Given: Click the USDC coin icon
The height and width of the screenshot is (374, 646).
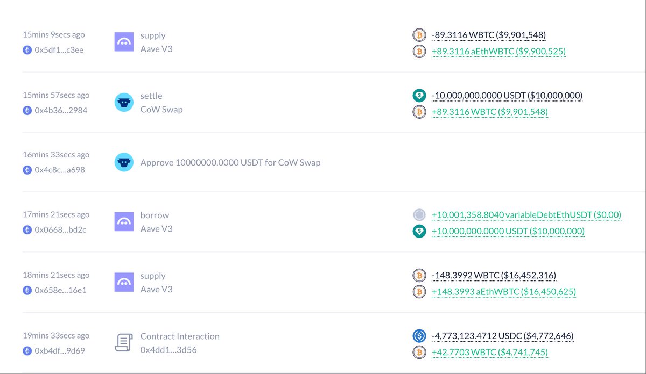Looking at the screenshot, I should tap(419, 336).
